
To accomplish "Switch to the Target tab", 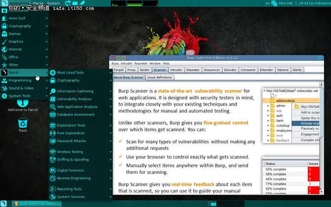I will pos(119,70).
